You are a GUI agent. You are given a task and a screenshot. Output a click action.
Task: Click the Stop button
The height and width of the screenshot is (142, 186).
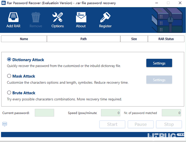point(169,124)
